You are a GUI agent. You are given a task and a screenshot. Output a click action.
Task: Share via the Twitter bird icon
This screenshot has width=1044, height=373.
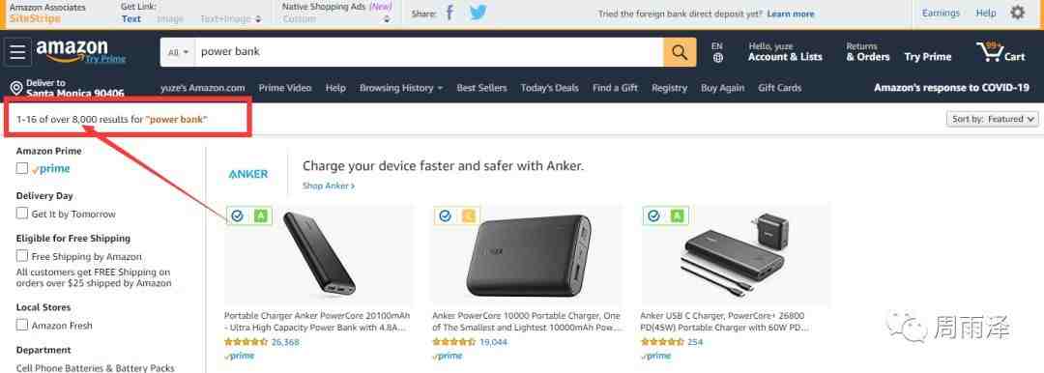pos(478,13)
